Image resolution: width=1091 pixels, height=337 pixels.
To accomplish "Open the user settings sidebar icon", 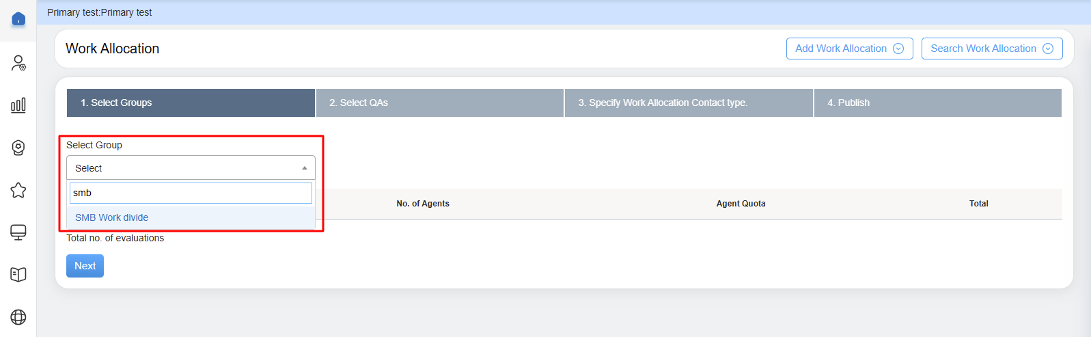I will (x=18, y=64).
